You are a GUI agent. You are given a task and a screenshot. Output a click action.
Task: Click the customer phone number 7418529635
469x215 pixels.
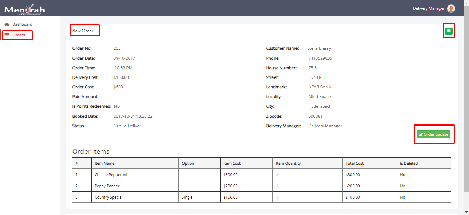coord(320,58)
